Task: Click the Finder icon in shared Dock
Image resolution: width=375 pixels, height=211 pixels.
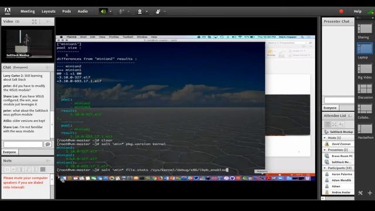Action: (x=63, y=178)
